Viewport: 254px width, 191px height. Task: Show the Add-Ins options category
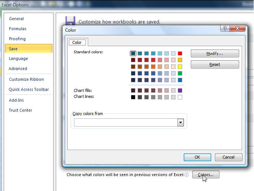point(16,100)
